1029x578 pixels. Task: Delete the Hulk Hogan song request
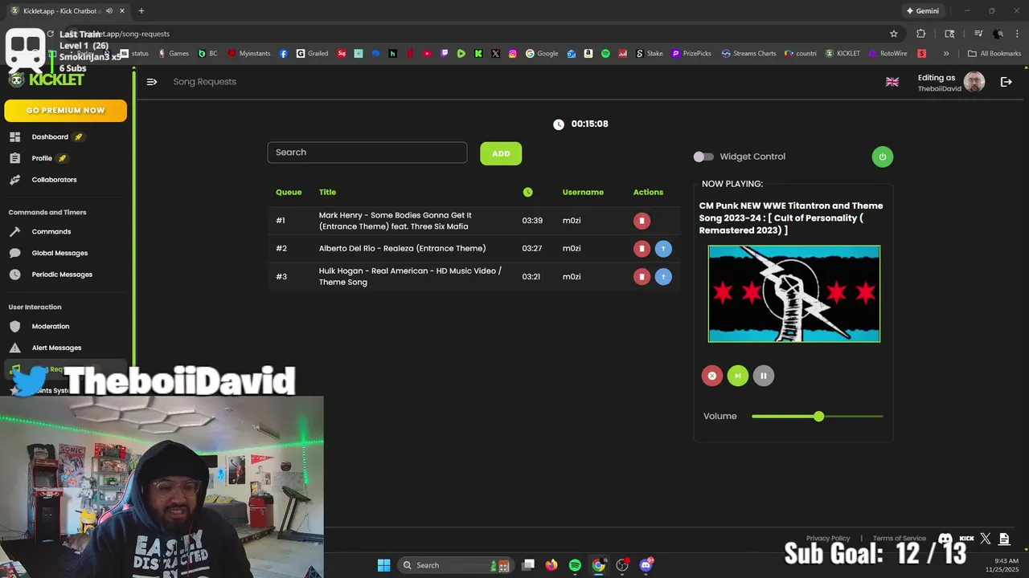pyautogui.click(x=642, y=277)
